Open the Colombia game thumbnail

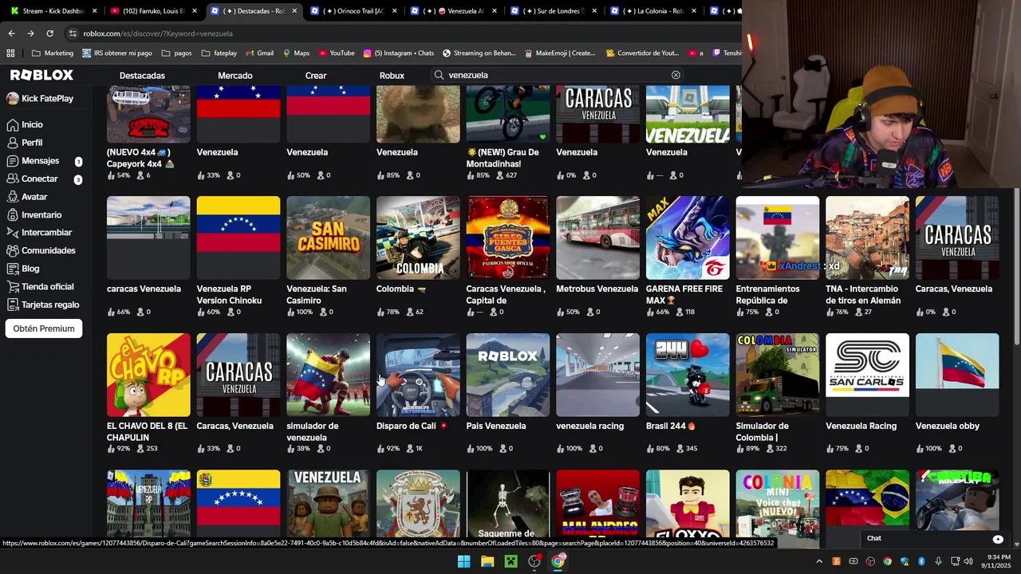418,238
